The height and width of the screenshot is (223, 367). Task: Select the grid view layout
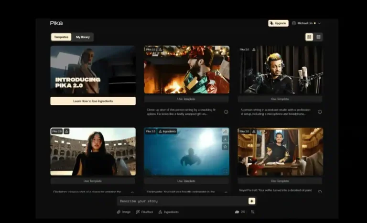point(309,37)
